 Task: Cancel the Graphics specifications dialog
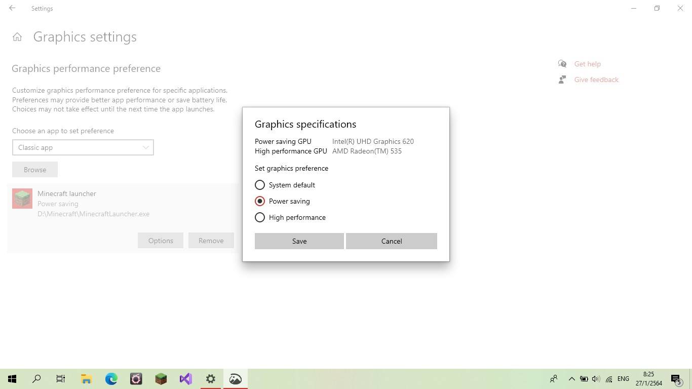(391, 241)
